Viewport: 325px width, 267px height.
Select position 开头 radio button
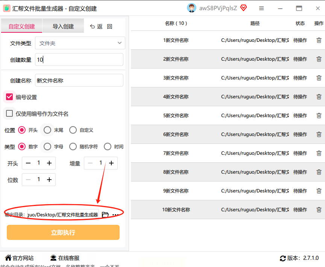[x=22, y=130]
